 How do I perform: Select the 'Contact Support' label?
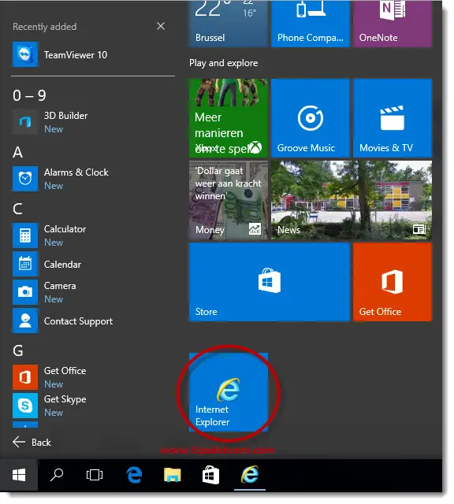point(78,321)
